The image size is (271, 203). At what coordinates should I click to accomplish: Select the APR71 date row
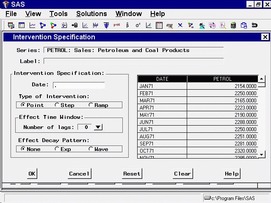tap(162, 108)
